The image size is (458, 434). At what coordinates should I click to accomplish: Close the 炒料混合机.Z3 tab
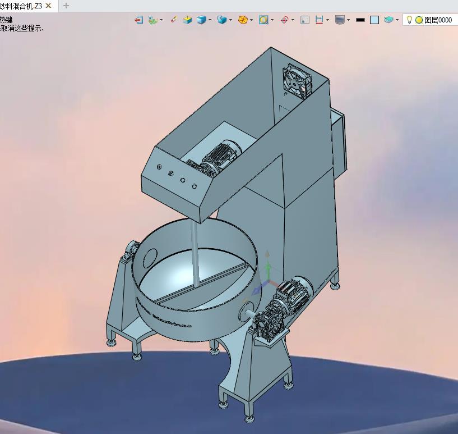click(49, 6)
